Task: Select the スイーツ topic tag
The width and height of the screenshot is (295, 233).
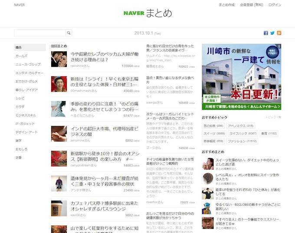Action: pyautogui.click(x=214, y=134)
